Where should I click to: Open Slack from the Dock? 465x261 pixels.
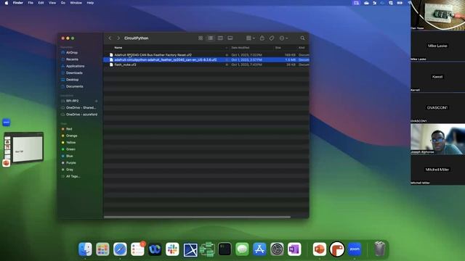172,249
